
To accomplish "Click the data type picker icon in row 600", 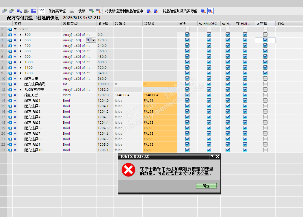I will pyautogui.click(x=88, y=40).
